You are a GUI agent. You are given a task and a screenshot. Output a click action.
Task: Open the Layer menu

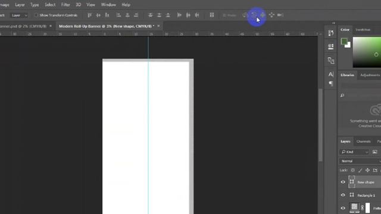(x=20, y=5)
